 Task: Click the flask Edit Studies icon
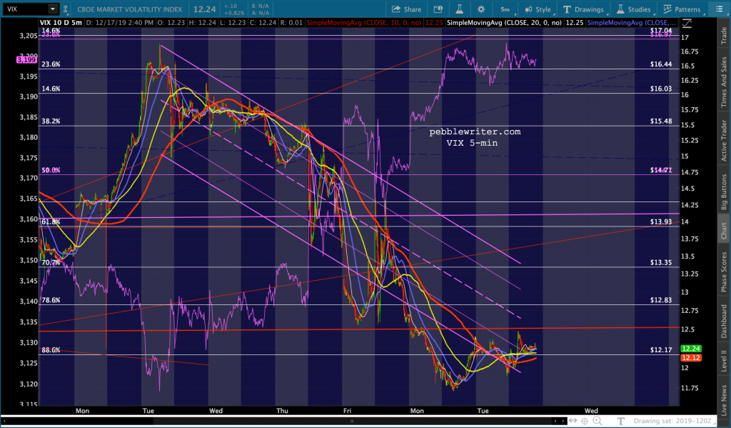[x=459, y=9]
